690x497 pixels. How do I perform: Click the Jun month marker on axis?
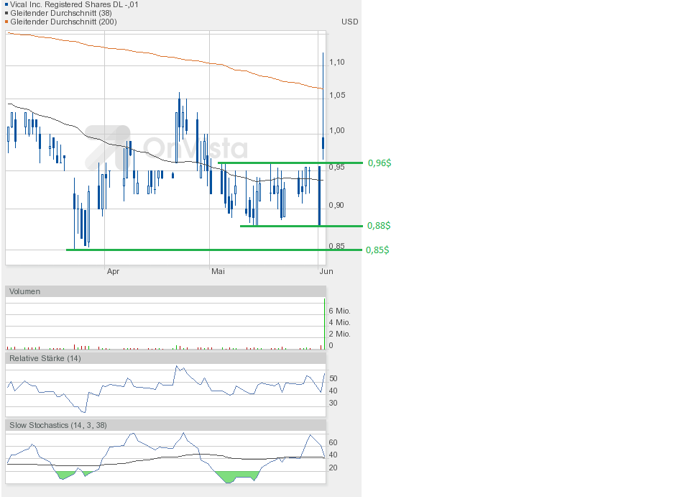click(x=325, y=271)
